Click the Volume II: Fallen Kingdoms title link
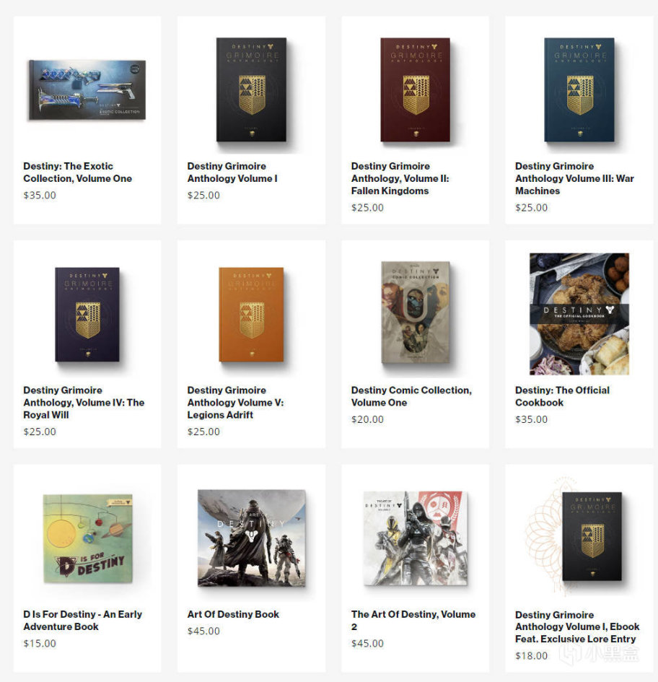Screen dimensions: 658x682 point(400,178)
